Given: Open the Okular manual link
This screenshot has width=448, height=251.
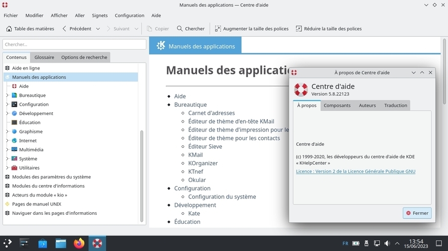Looking at the screenshot, I should click(197, 180).
